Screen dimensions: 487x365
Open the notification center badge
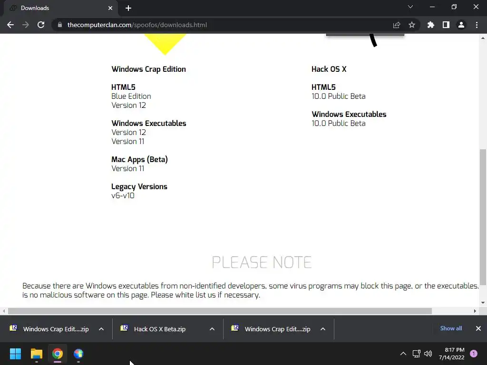click(474, 354)
